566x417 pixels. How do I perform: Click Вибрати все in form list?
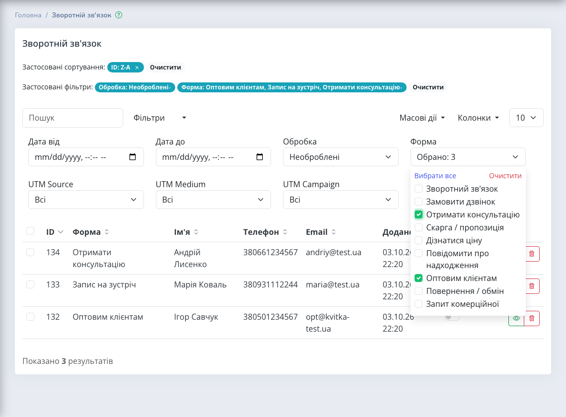coord(435,176)
